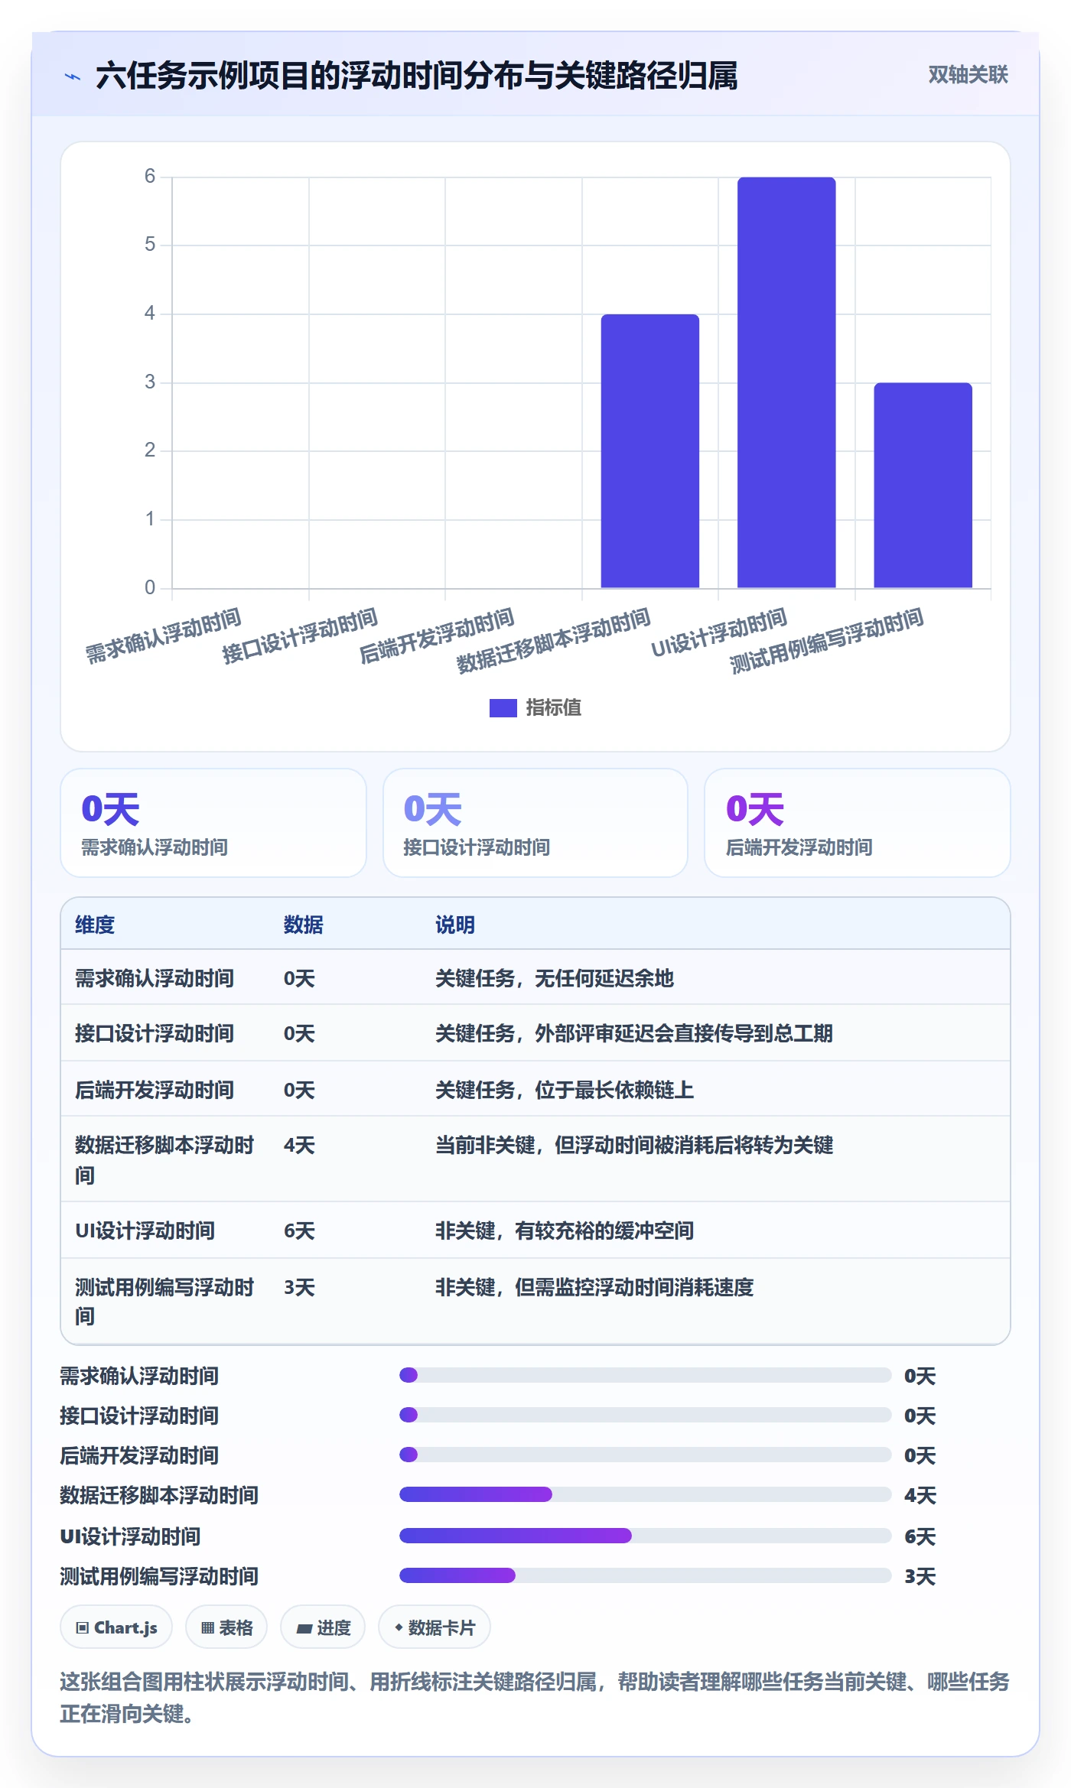Screen dimensions: 1071x1788
Task: Click the 双轴关联 tag in header
Action: [968, 75]
